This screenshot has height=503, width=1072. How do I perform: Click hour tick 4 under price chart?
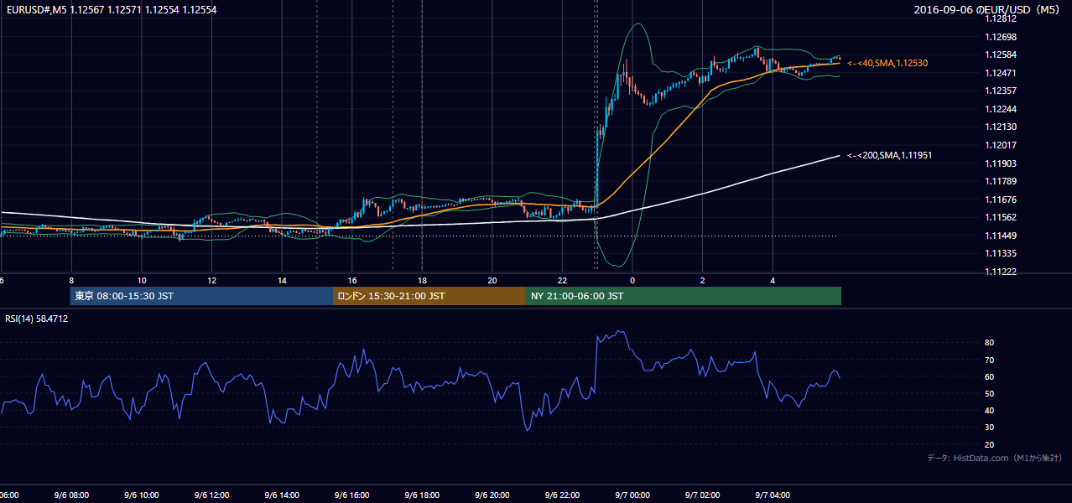click(773, 280)
